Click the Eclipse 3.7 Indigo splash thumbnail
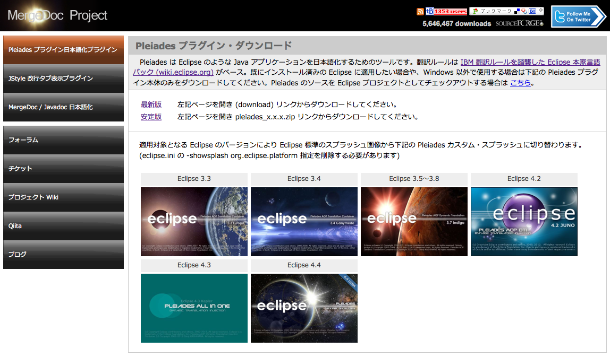This screenshot has height=357, width=610. 414,221
